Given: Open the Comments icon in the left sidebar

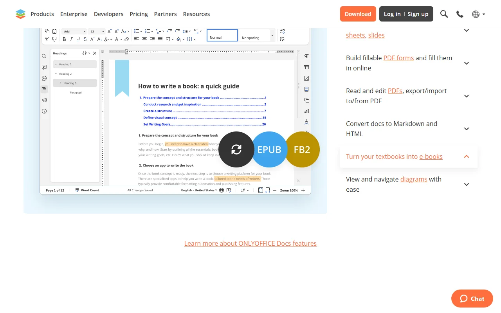Looking at the screenshot, I should [x=44, y=67].
